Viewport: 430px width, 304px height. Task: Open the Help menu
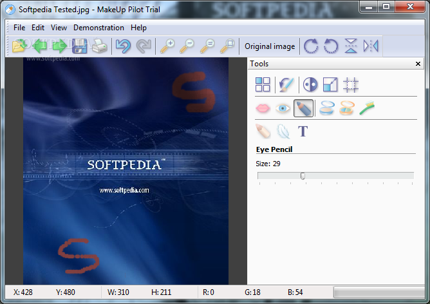coord(138,28)
